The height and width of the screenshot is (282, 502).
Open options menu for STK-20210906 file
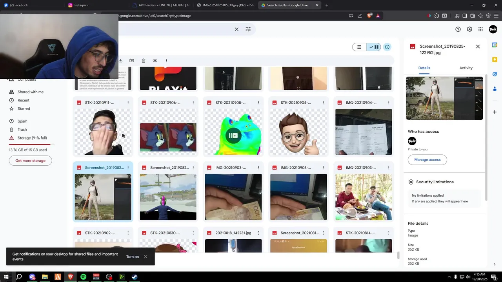pyautogui.click(x=193, y=103)
